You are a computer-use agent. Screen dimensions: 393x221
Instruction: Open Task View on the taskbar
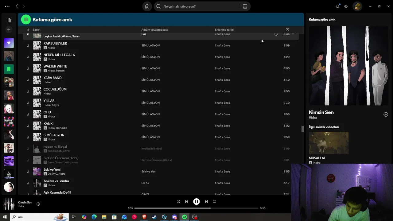(x=74, y=217)
